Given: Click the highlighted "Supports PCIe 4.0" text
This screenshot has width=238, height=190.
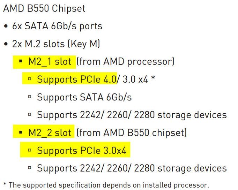Looking at the screenshot, I should coord(76,79).
